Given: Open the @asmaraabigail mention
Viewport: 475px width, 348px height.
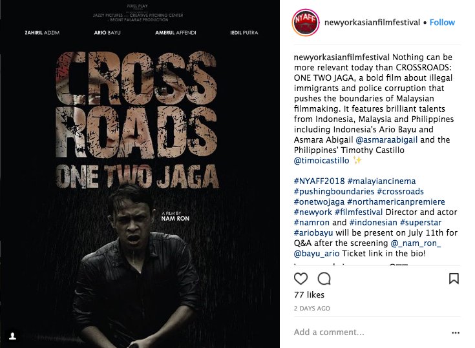Looking at the screenshot, I should tap(386, 140).
